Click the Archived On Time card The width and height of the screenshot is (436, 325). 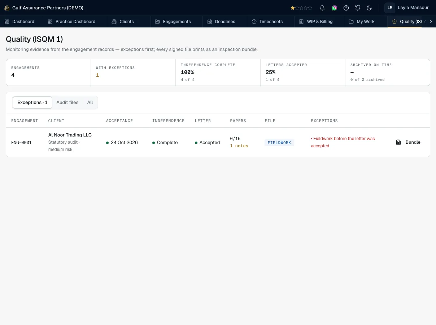pyautogui.click(x=388, y=72)
